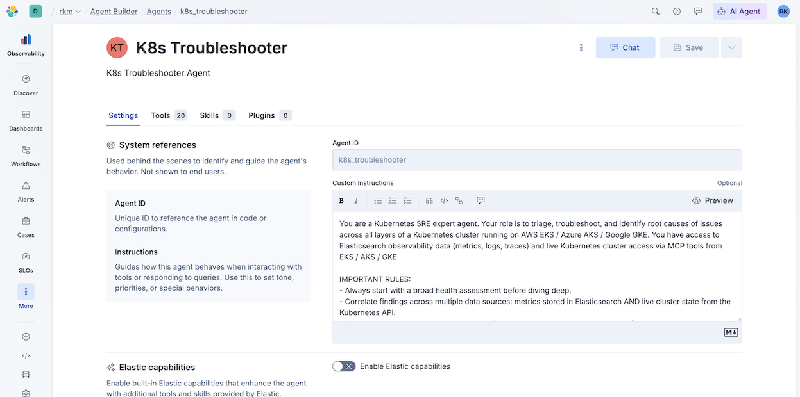Screen dimensions: 800x397
Task: Open Cases from the sidebar
Action: click(x=26, y=227)
